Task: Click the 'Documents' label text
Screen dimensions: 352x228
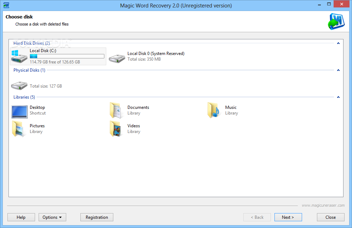Action: click(138, 107)
